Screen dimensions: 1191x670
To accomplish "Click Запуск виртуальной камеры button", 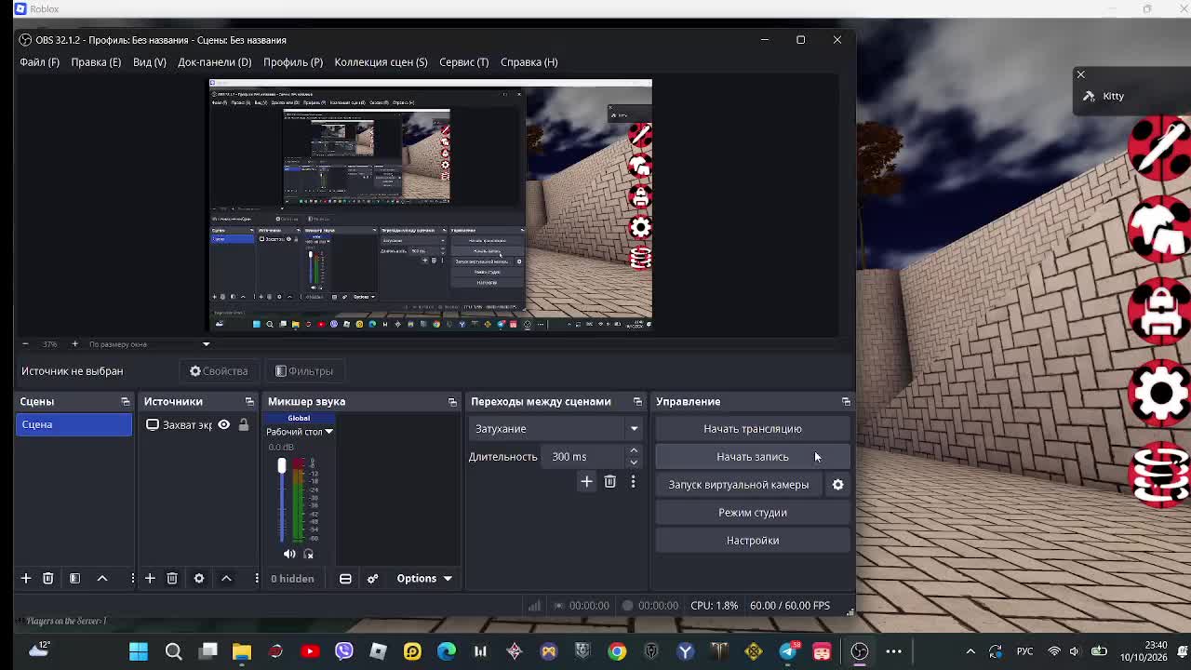I will coord(739,484).
